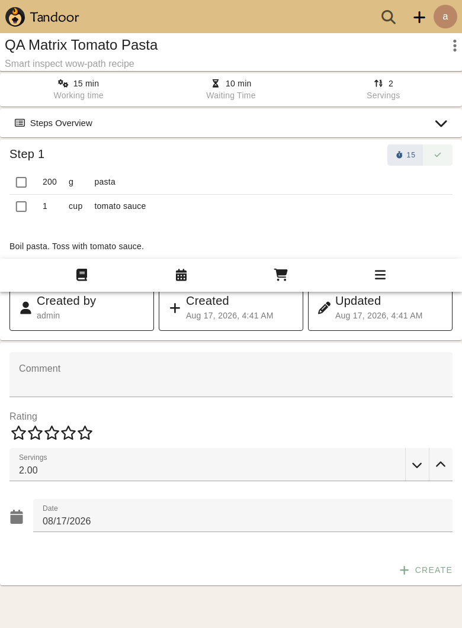Start the 15 minute step timer

point(405,155)
